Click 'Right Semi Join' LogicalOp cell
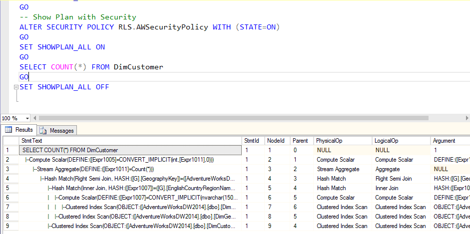The image size is (470, 234). point(402,179)
